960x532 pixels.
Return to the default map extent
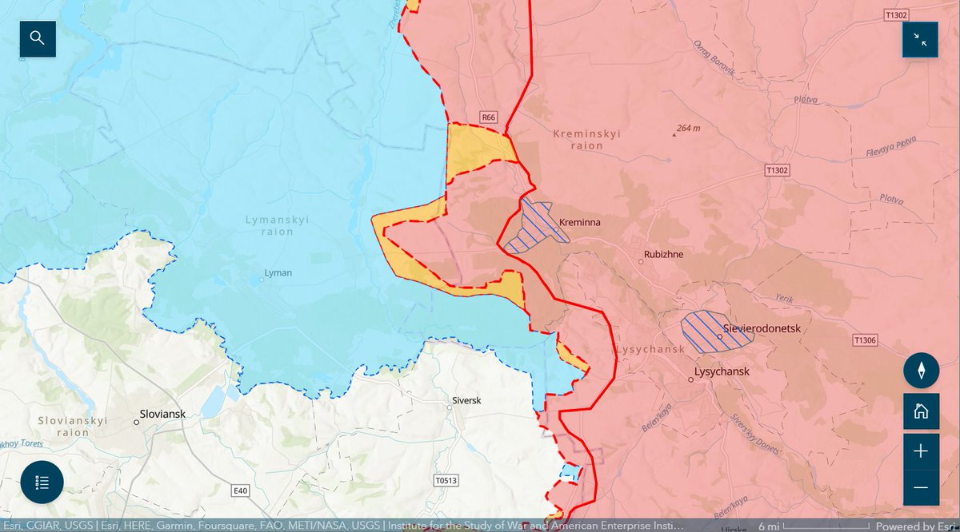[x=921, y=411]
